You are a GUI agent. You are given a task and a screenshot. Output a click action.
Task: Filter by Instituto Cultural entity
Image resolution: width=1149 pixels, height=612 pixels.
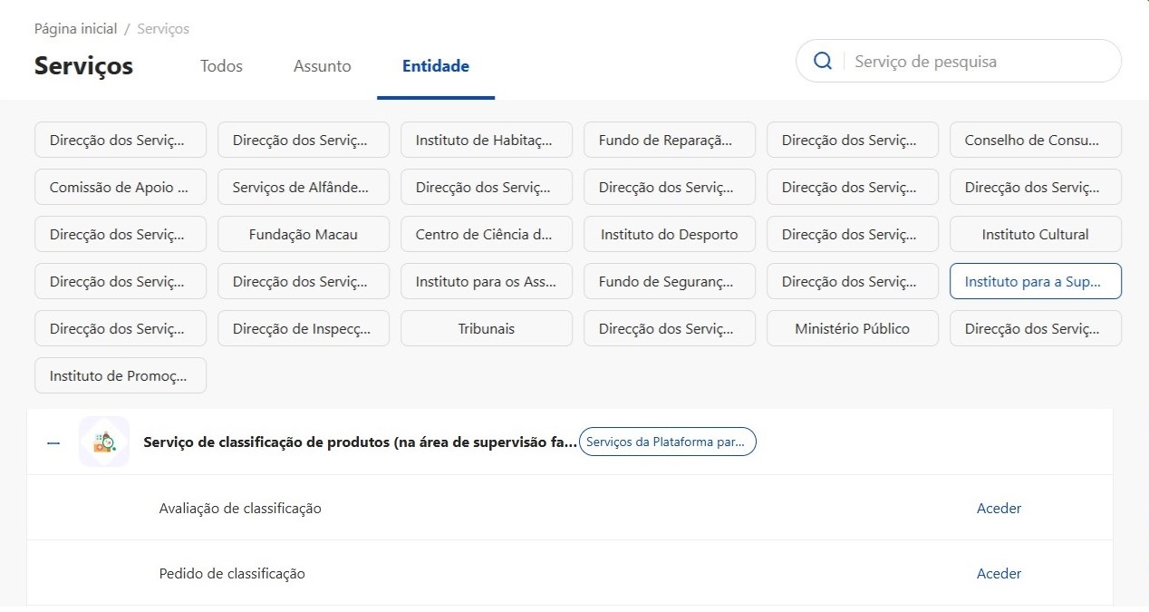click(x=1035, y=234)
